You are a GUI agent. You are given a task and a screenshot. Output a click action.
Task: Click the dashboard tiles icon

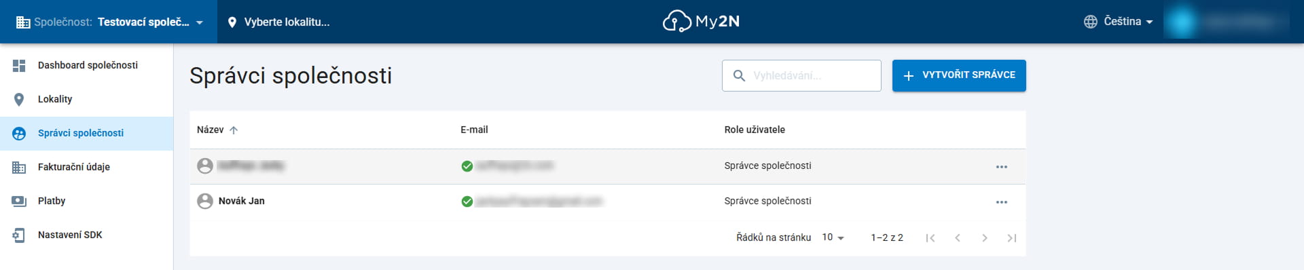tap(19, 65)
